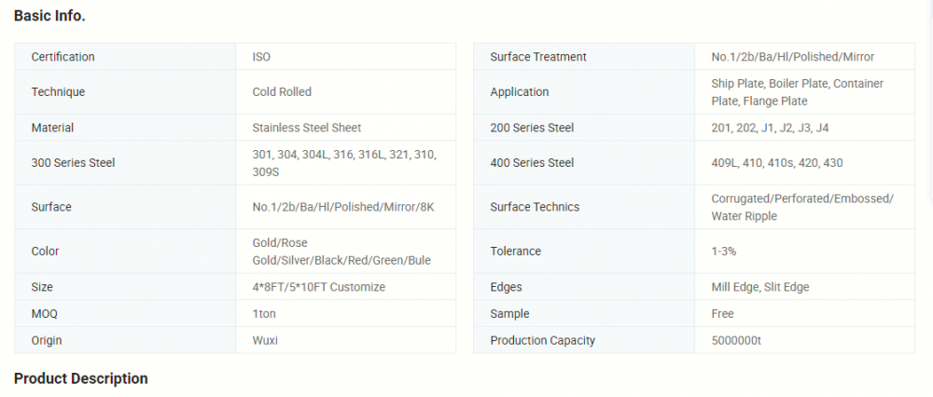The image size is (933, 397).
Task: Click the Surface Treatment label
Action: pyautogui.click(x=538, y=57)
